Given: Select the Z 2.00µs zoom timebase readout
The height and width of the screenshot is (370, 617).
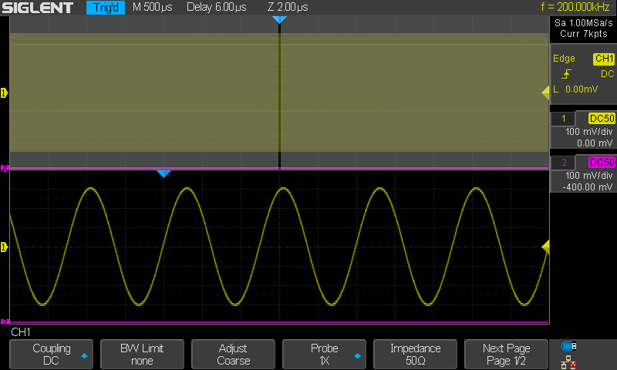Looking at the screenshot, I should [x=288, y=7].
